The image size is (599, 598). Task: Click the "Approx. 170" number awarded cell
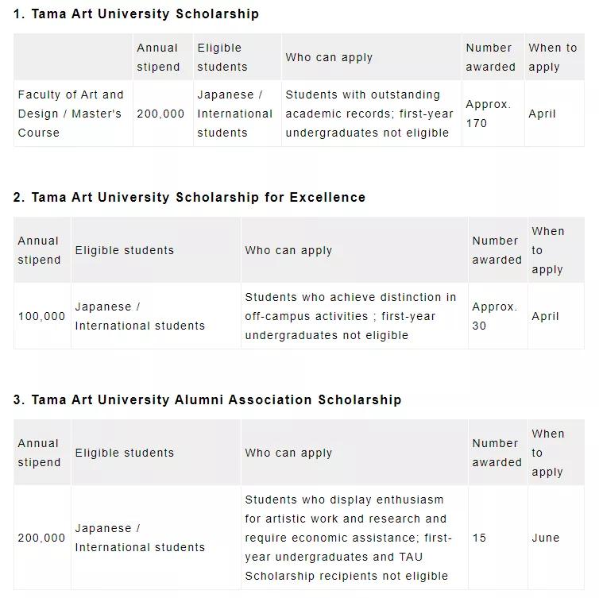pyautogui.click(x=488, y=114)
